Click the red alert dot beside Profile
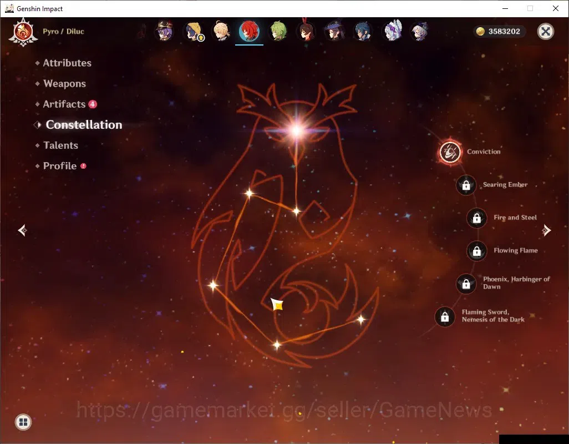The width and height of the screenshot is (569, 444). coord(83,166)
